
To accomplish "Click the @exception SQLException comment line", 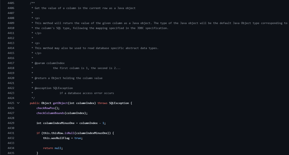I will 54,88.
